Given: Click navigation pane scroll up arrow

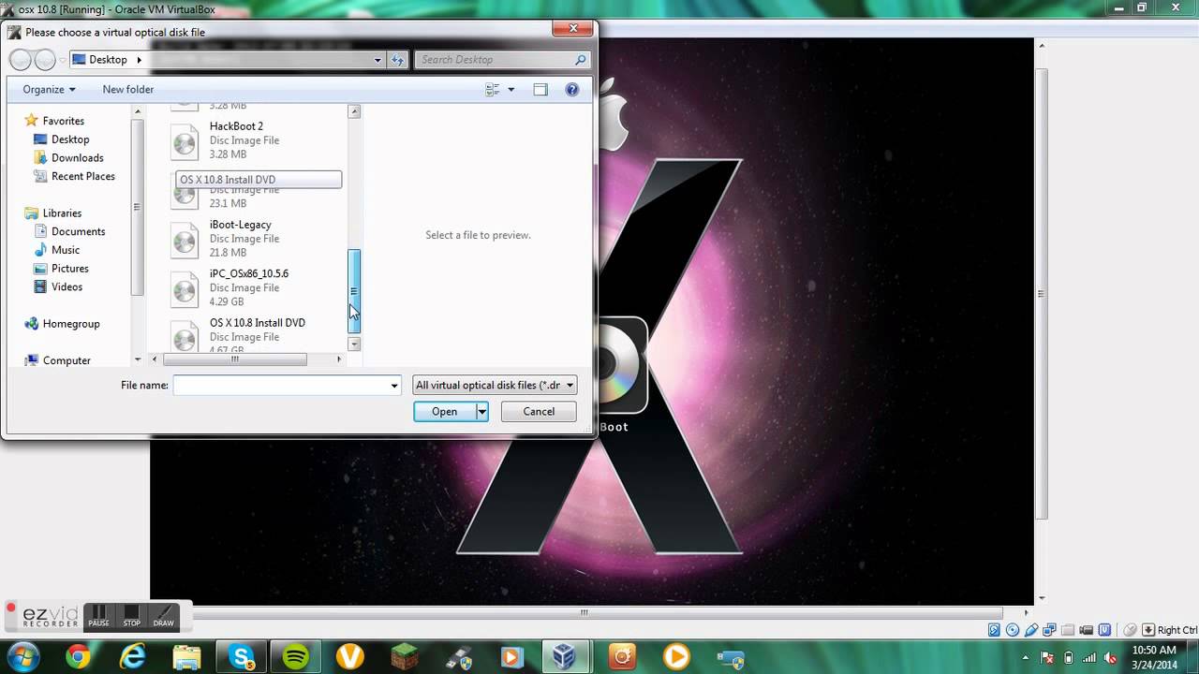Looking at the screenshot, I should click(x=138, y=112).
